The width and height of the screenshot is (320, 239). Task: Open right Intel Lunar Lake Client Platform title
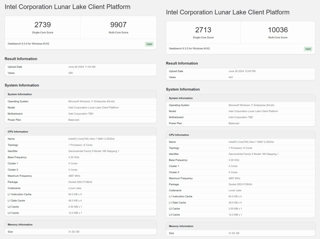228,12
